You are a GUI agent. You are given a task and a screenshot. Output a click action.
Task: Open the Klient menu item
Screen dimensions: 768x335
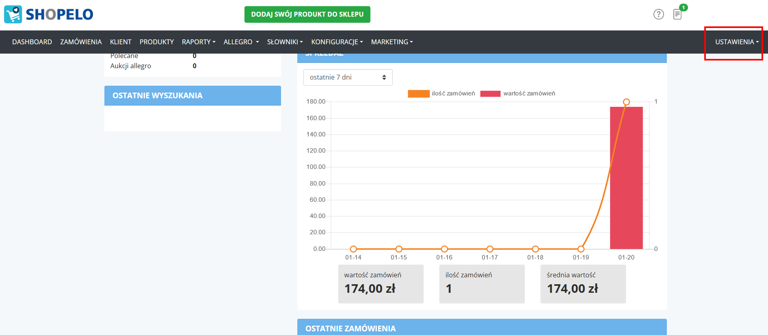point(121,42)
